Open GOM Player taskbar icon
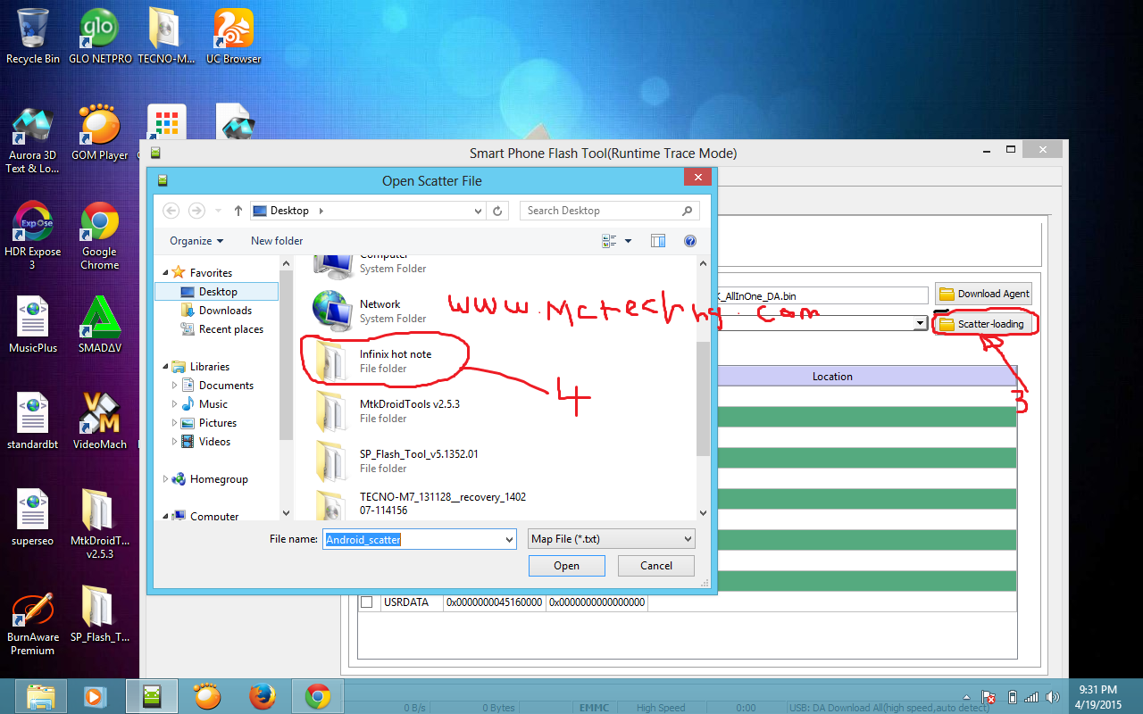 [x=207, y=696]
